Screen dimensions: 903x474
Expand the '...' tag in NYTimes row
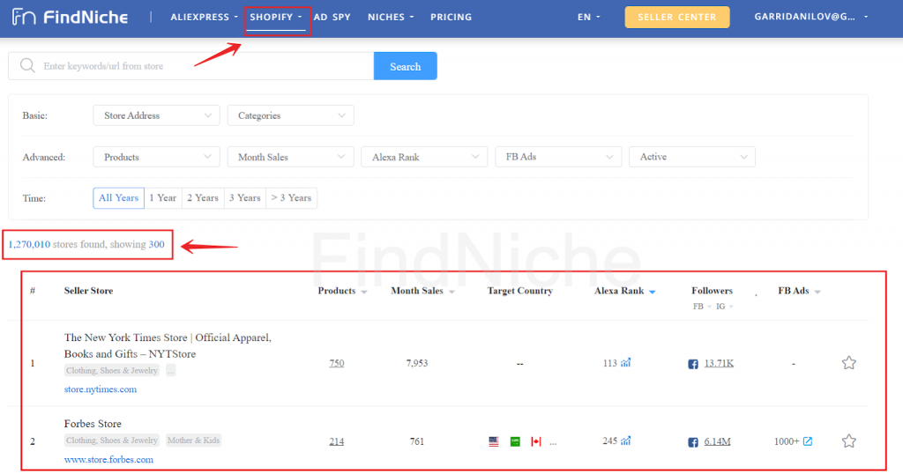coord(170,370)
